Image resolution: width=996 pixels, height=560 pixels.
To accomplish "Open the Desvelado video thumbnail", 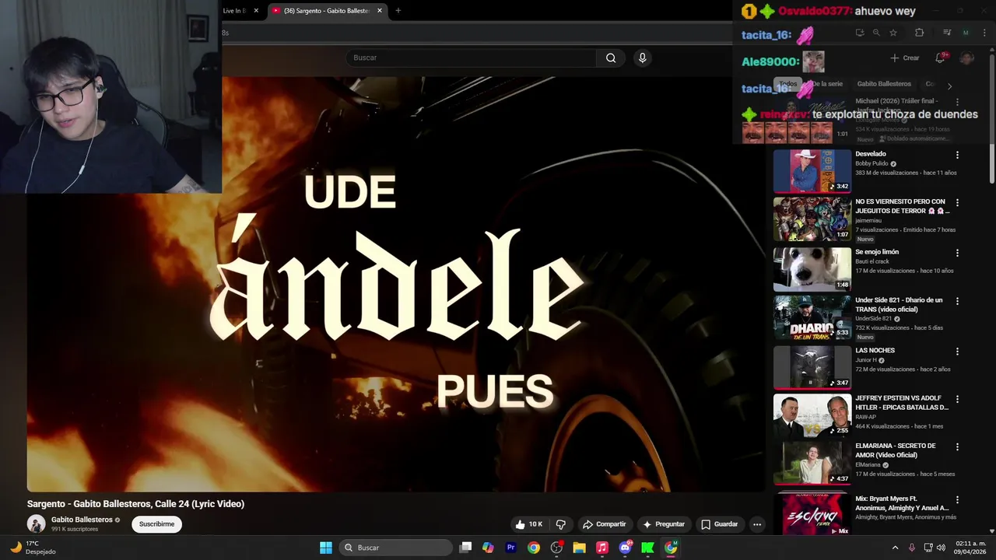I will [x=812, y=171].
